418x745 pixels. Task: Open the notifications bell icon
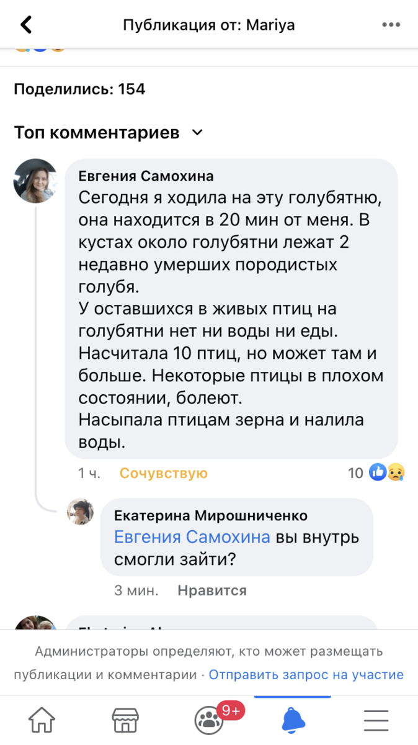(293, 720)
